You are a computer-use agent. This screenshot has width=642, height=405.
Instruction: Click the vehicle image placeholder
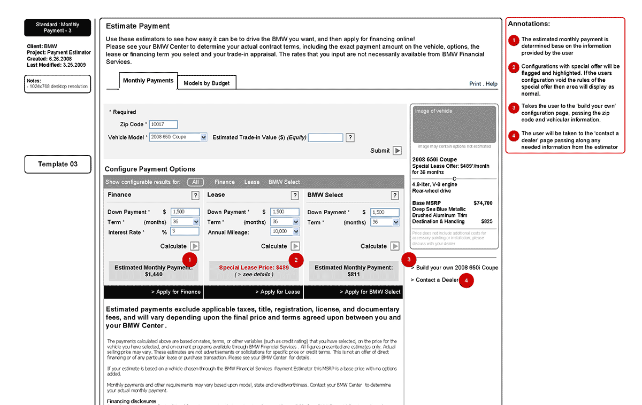tap(454, 124)
